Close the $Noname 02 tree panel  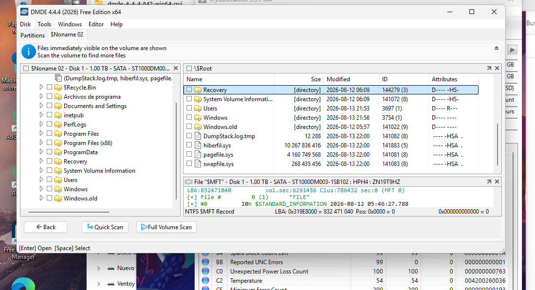click(x=176, y=68)
